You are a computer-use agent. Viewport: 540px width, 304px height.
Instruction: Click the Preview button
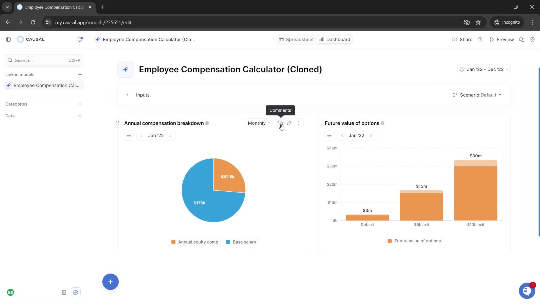(502, 39)
